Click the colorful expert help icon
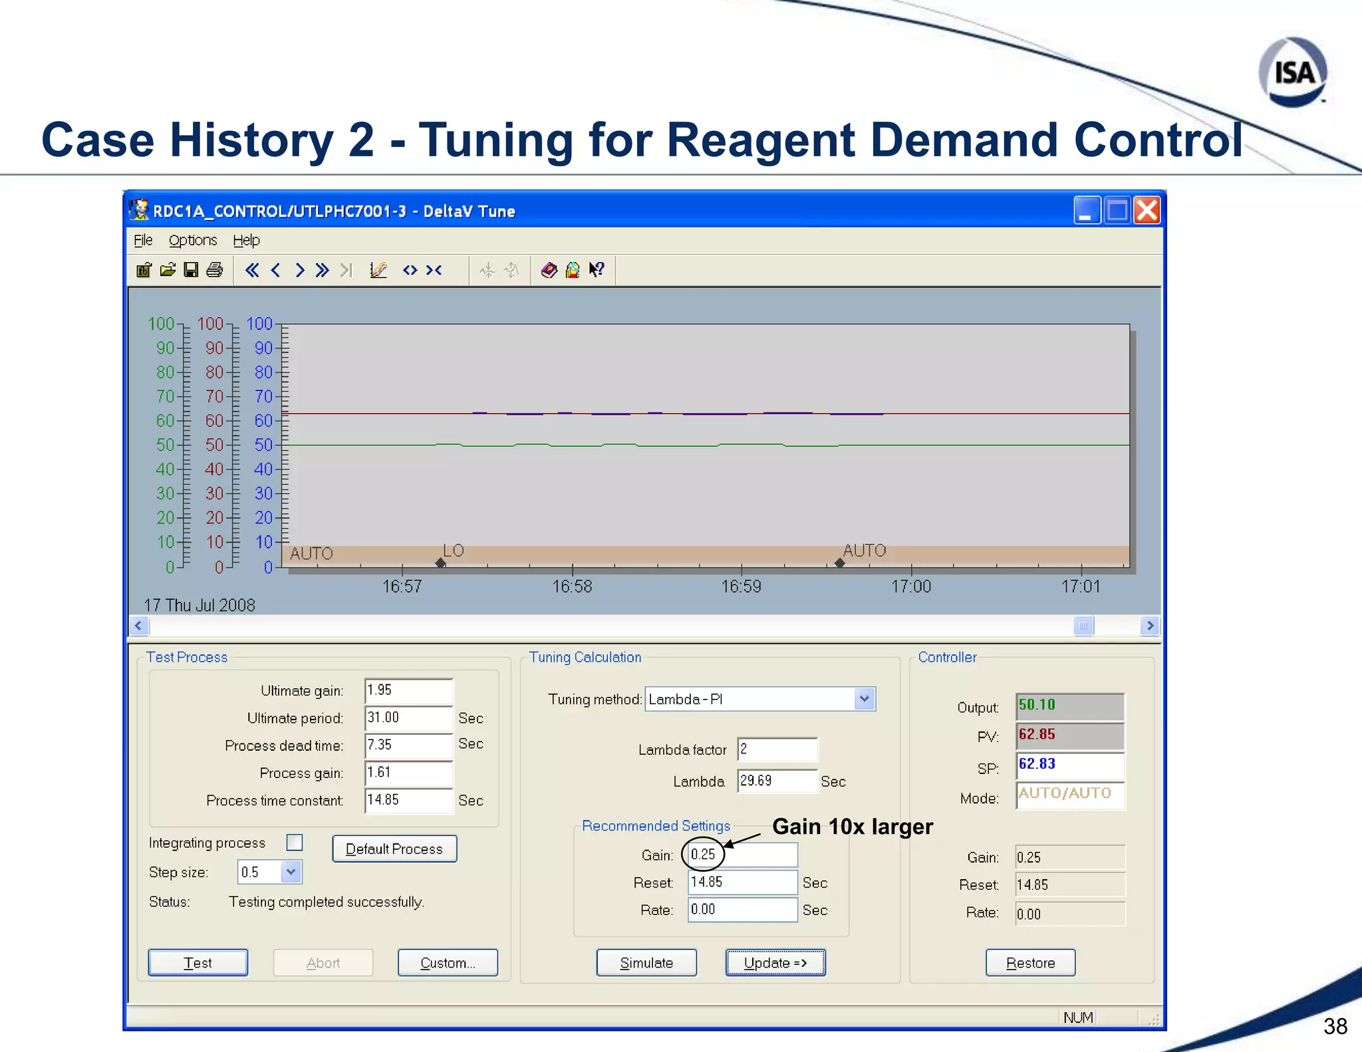The height and width of the screenshot is (1052, 1362). tap(573, 270)
